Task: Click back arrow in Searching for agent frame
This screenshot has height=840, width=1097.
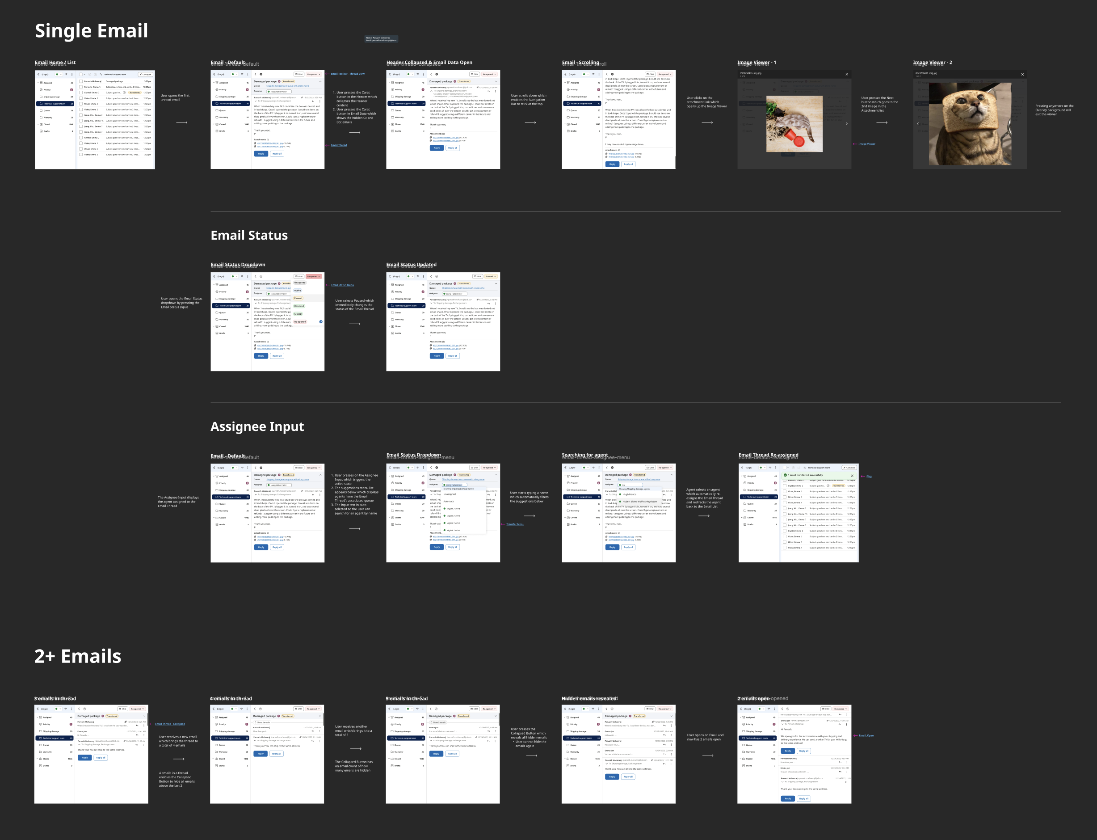Action: coord(607,468)
